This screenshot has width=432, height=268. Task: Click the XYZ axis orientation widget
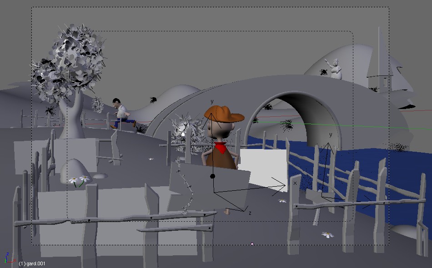7,258
